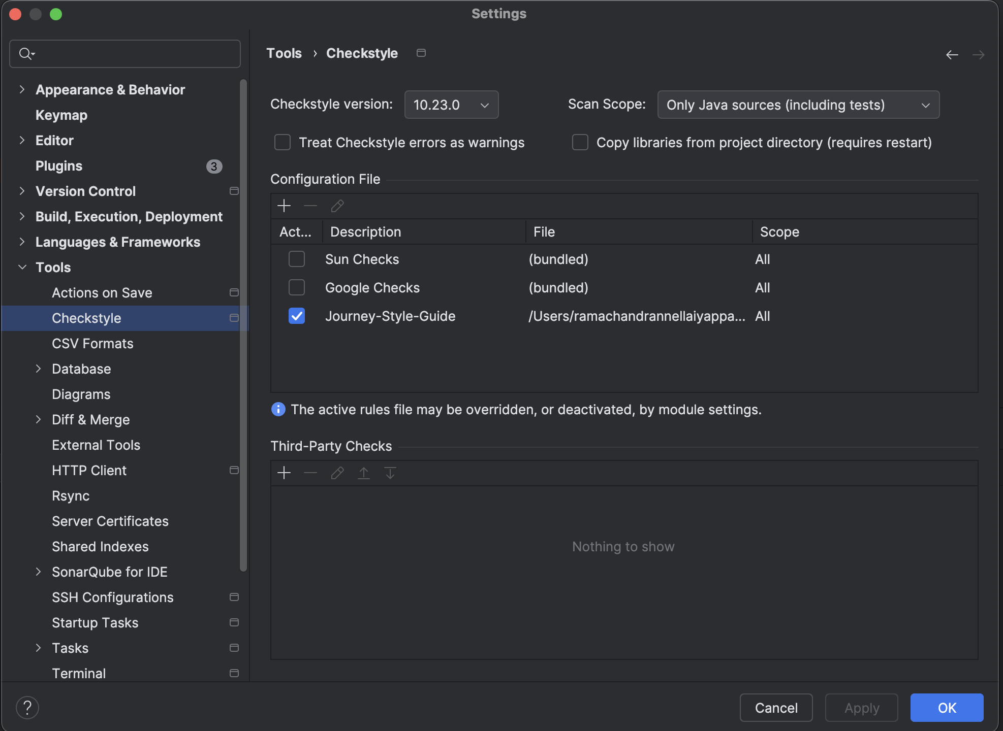This screenshot has width=1003, height=731.
Task: Click the Tools breadcrumb link
Action: tap(284, 53)
